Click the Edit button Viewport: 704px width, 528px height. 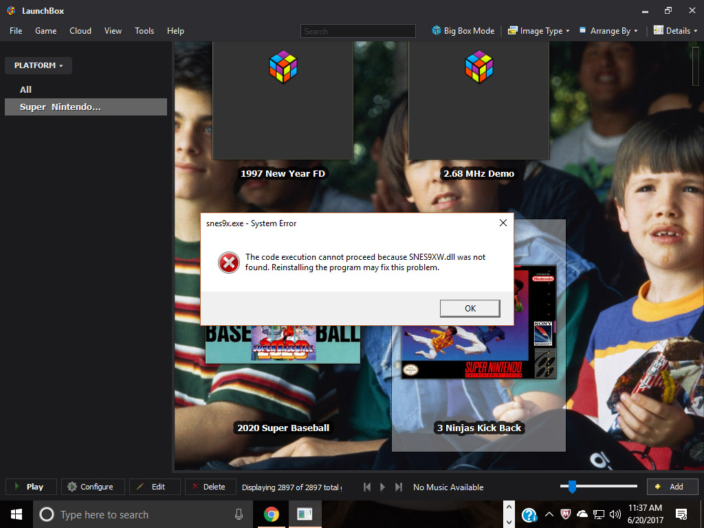click(x=155, y=487)
